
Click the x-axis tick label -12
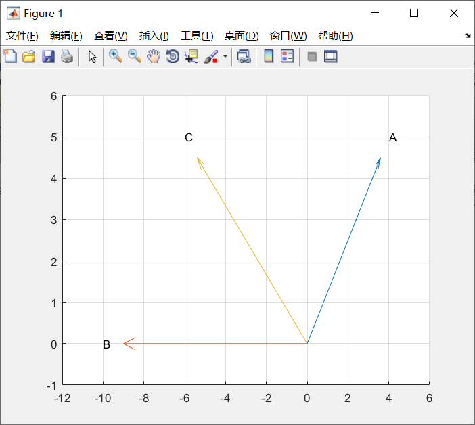[62, 398]
